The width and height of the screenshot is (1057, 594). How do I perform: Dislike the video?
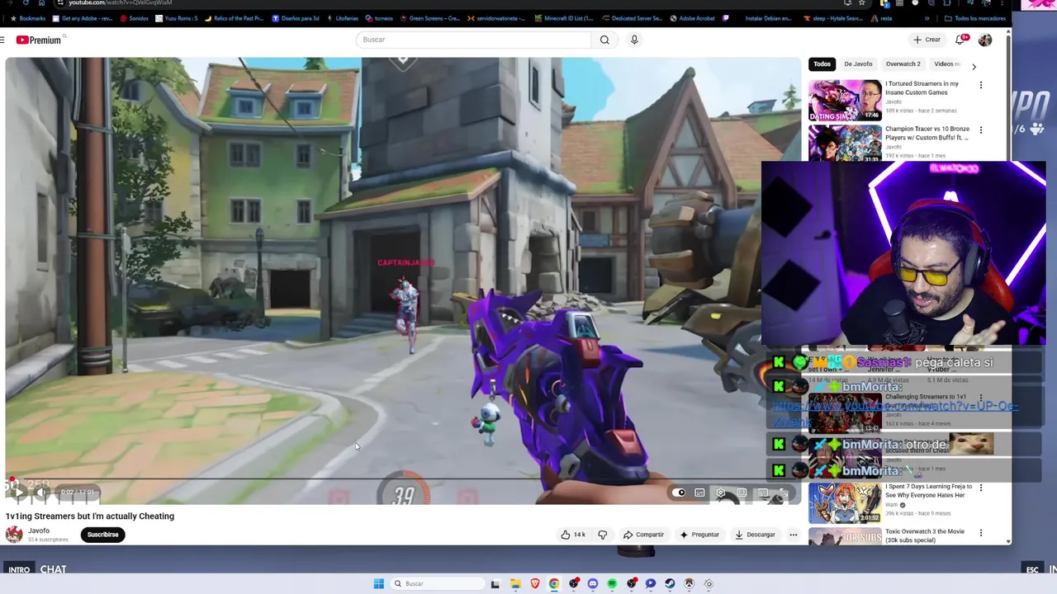tap(602, 535)
